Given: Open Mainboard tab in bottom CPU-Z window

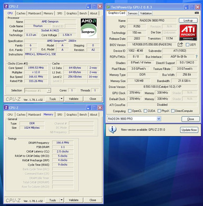Looking at the screenshot, I should click(x=35, y=115).
